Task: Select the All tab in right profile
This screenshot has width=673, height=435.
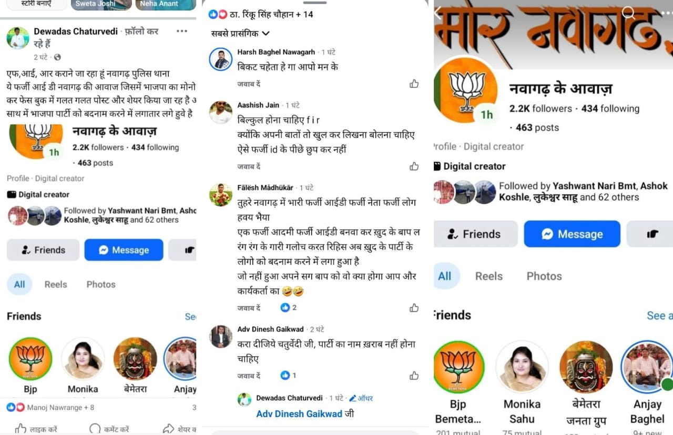Action: (x=445, y=276)
